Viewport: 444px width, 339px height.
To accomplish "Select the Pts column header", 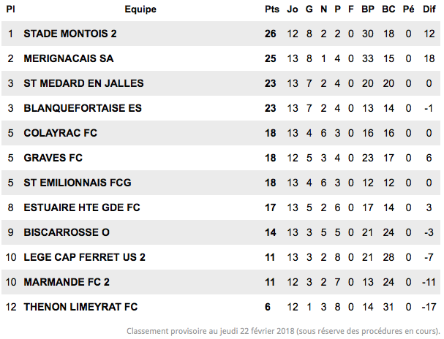I will 272,9.
